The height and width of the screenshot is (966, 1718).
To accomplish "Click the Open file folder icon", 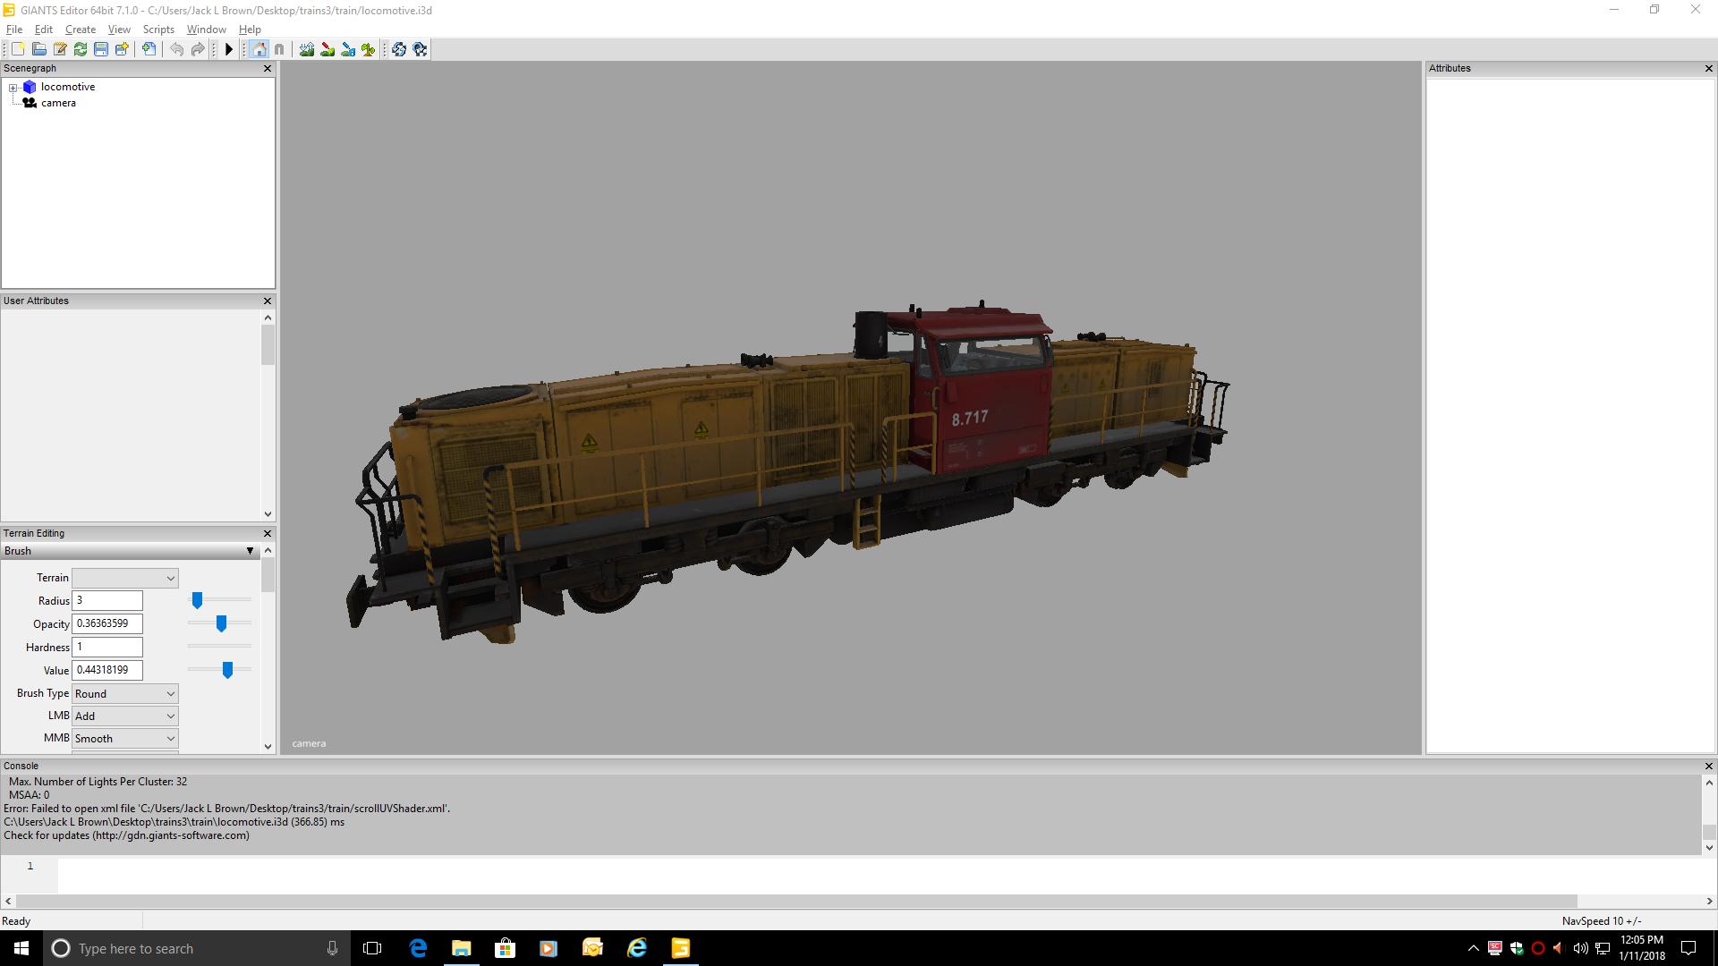I will 38,49.
